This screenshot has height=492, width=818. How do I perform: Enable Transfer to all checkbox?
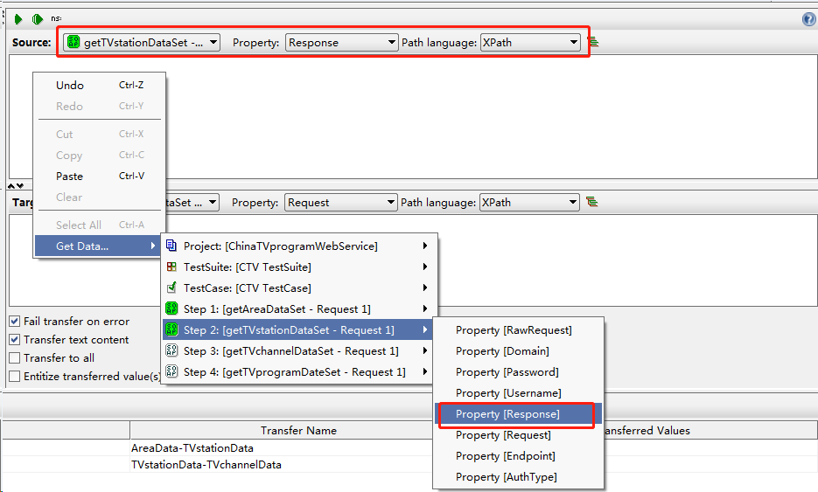click(15, 357)
